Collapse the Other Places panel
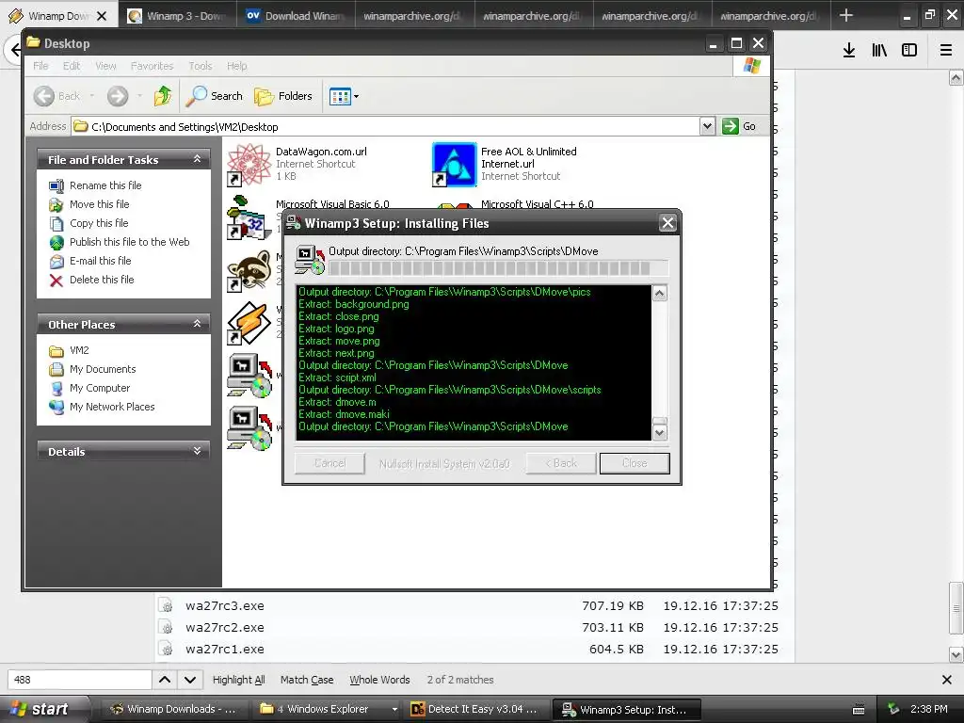 pos(197,324)
